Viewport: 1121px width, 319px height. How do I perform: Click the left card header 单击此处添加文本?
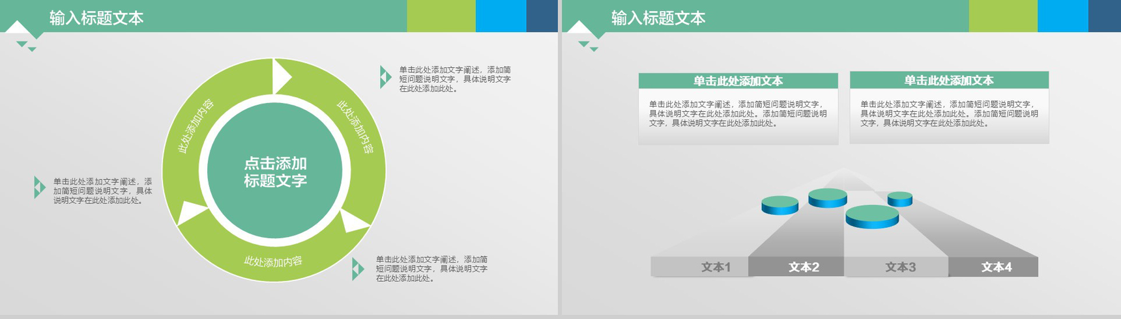[x=738, y=81]
